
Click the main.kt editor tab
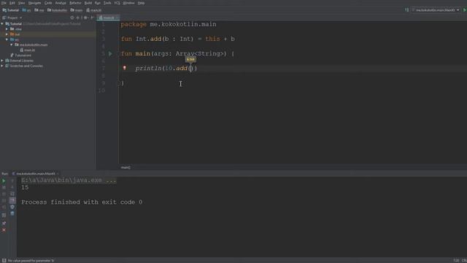pos(109,18)
